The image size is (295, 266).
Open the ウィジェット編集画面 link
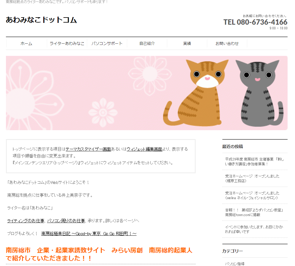[x=144, y=149]
